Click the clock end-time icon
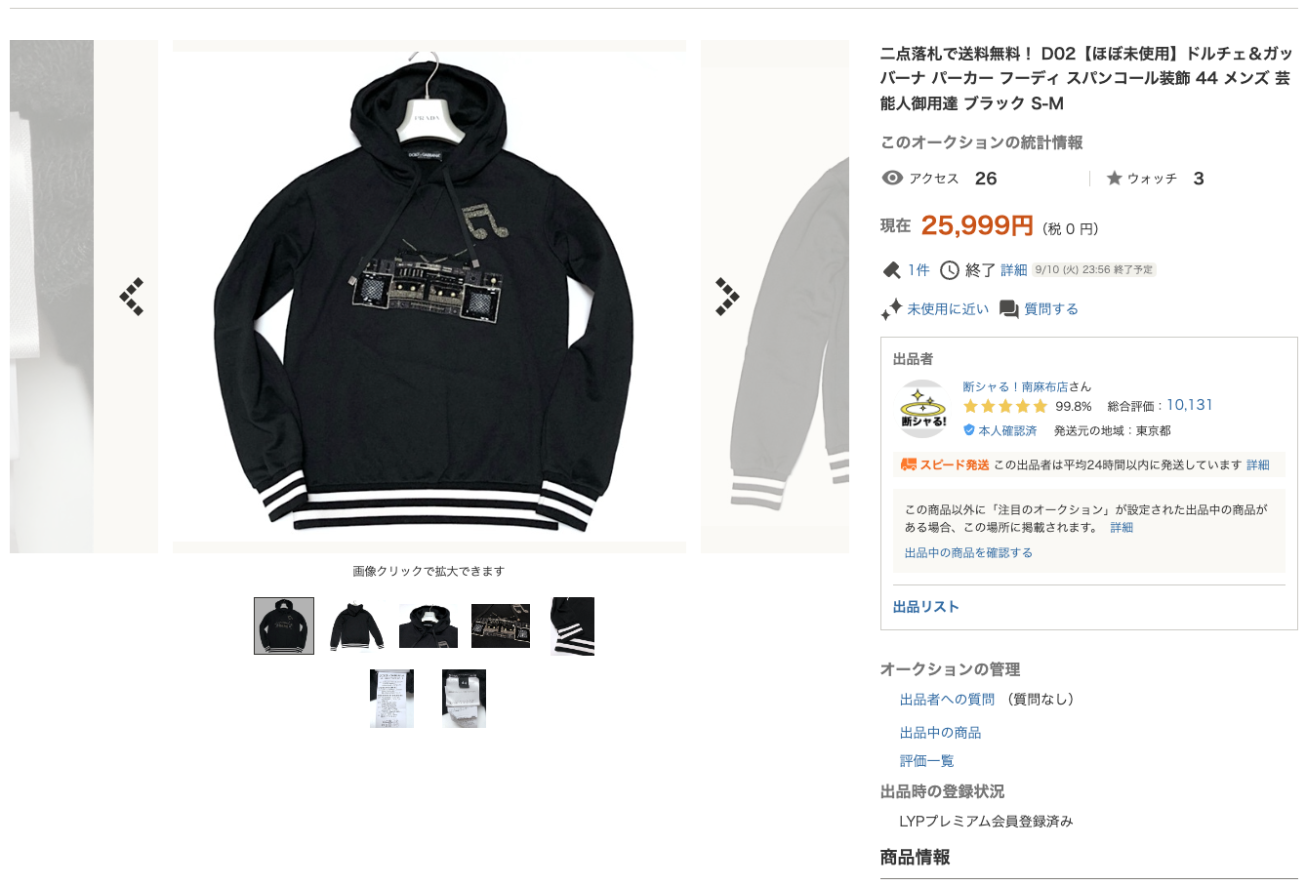This screenshot has height=886, width=1306. tap(950, 270)
